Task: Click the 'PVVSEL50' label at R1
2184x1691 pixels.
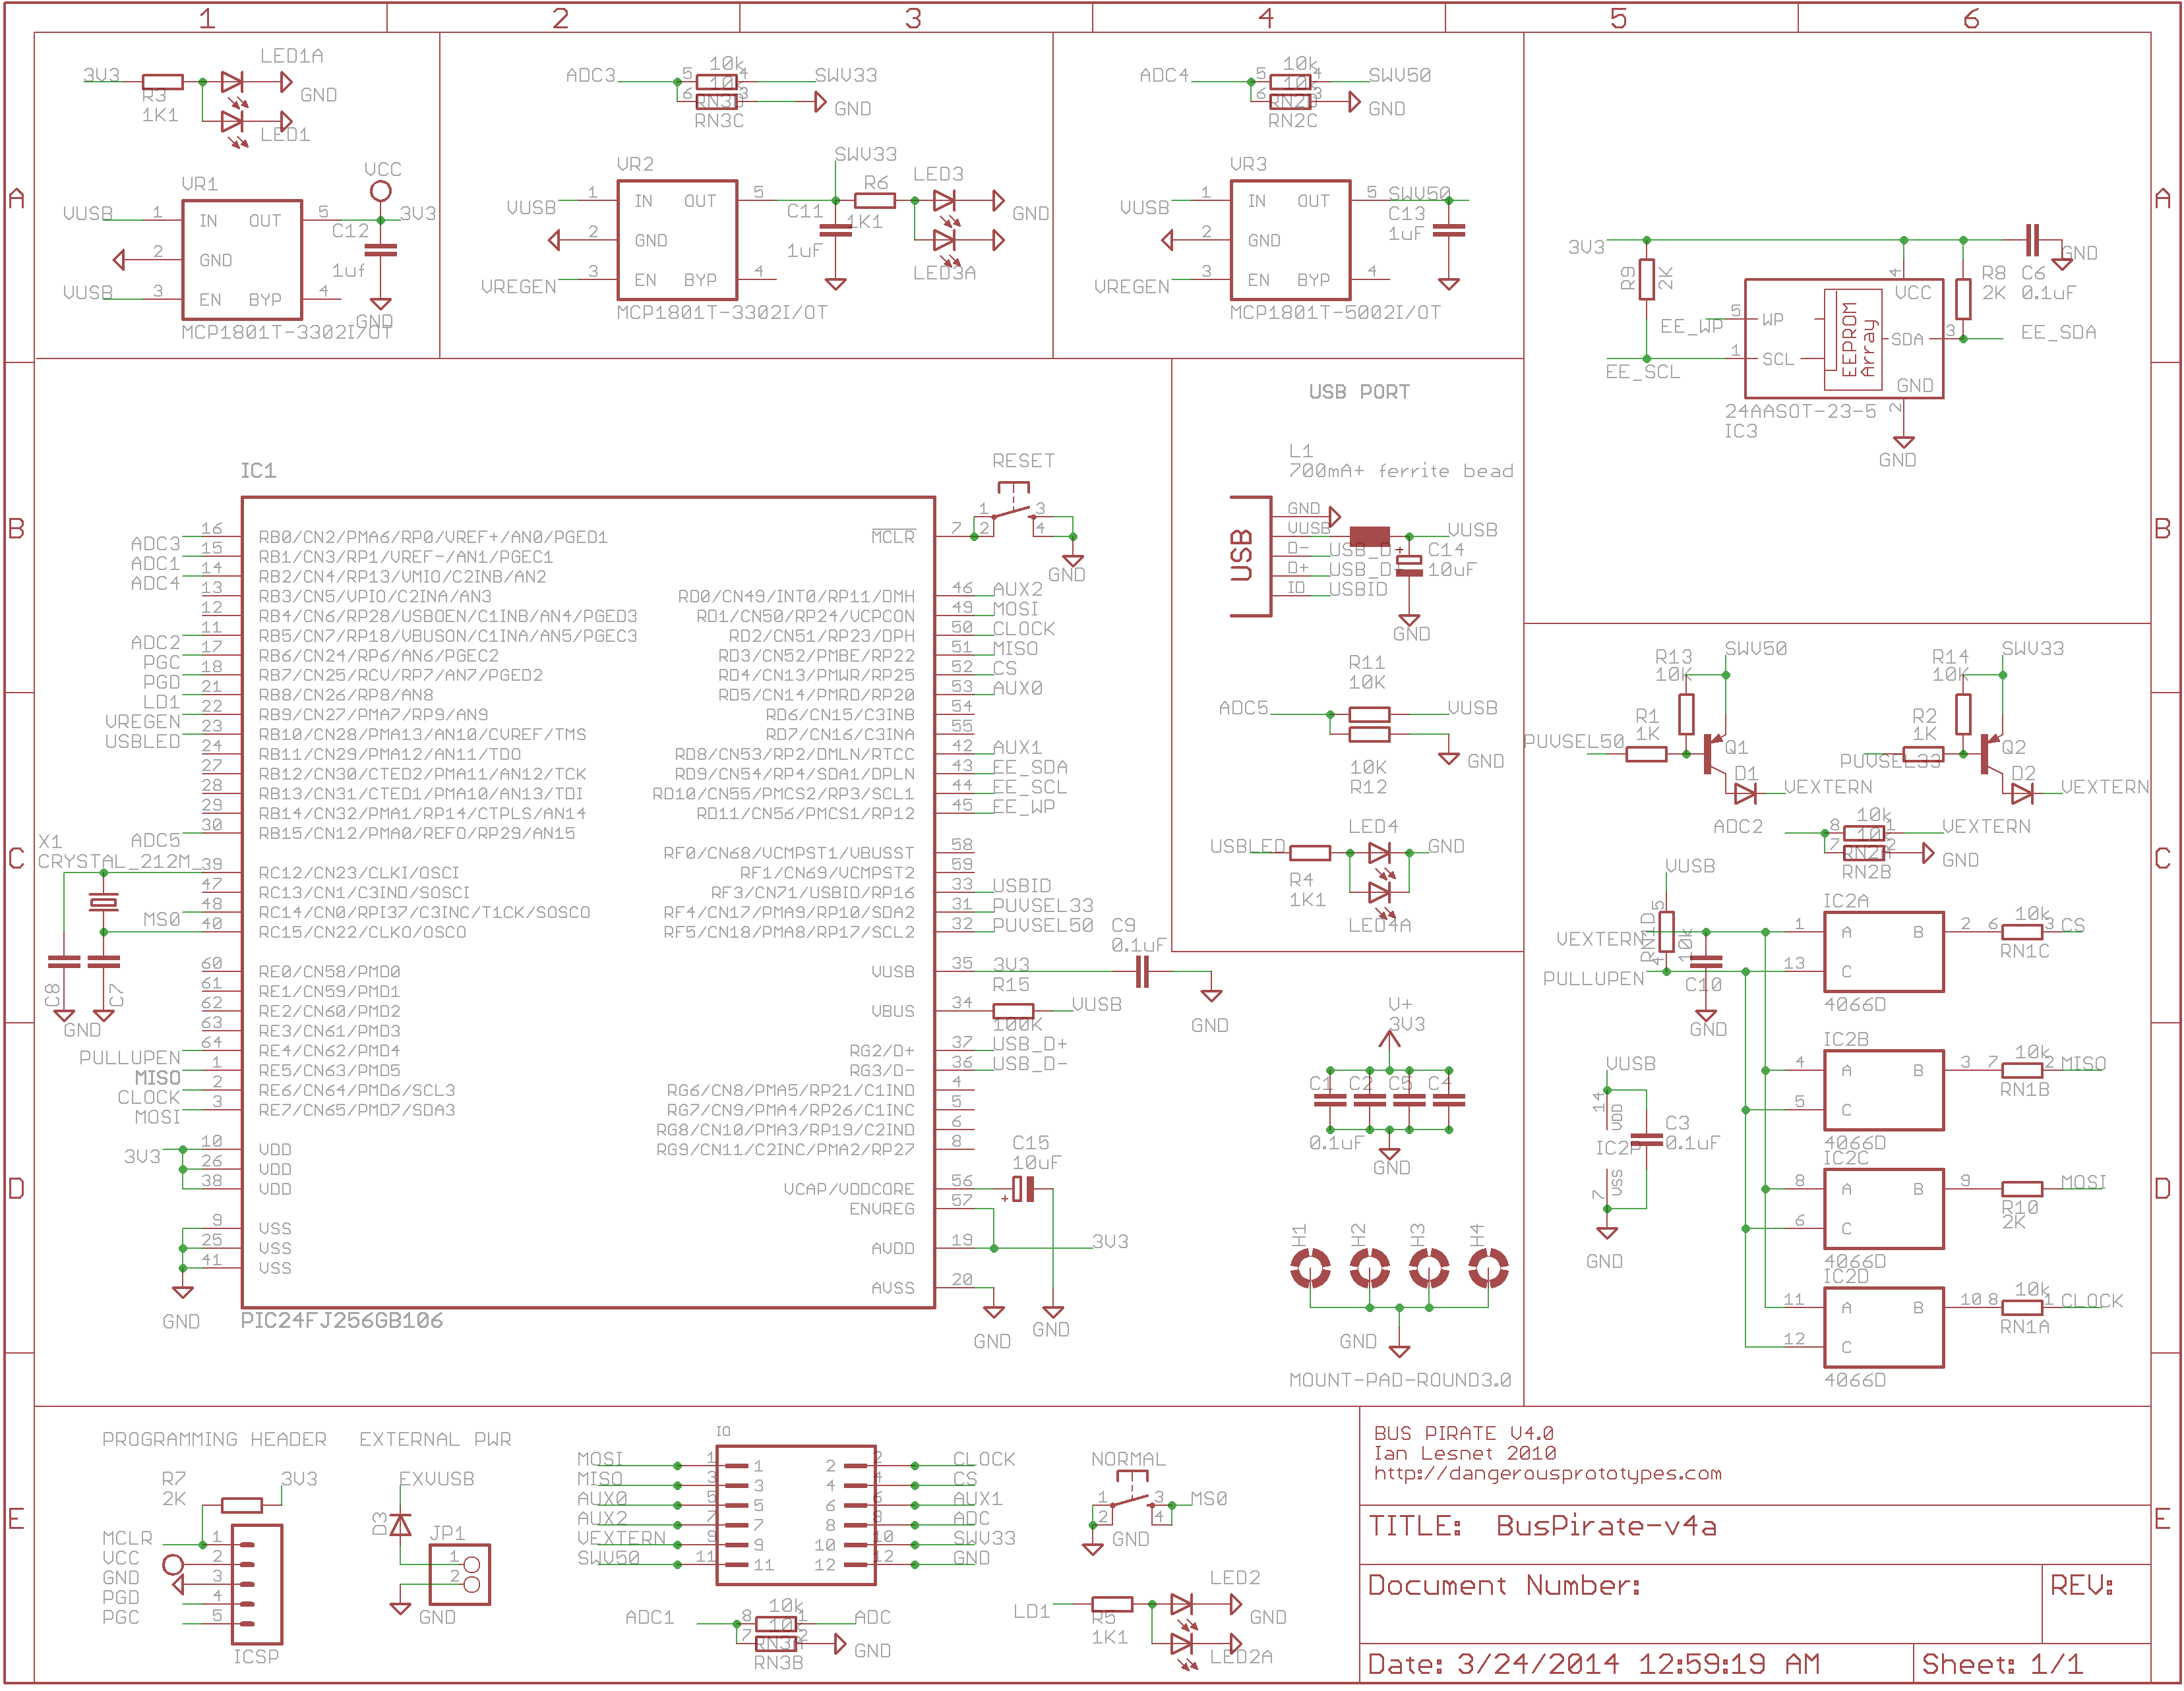Action: pyautogui.click(x=1573, y=741)
